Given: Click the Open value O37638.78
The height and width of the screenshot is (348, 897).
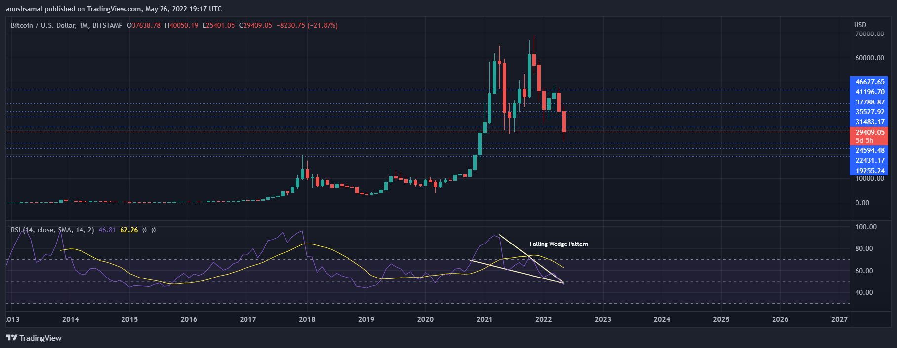Looking at the screenshot, I should pos(144,25).
